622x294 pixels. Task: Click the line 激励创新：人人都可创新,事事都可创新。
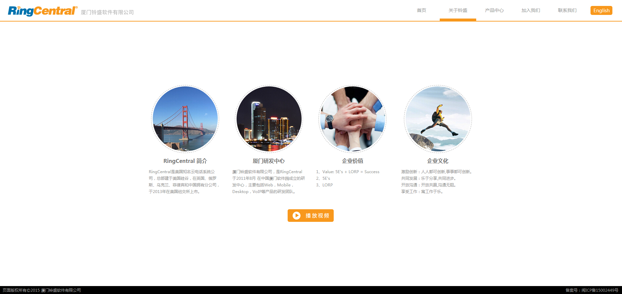point(437,172)
